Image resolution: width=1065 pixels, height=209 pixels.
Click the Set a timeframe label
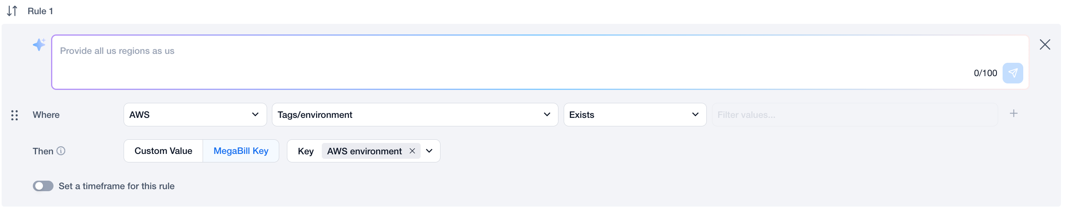coord(117,186)
